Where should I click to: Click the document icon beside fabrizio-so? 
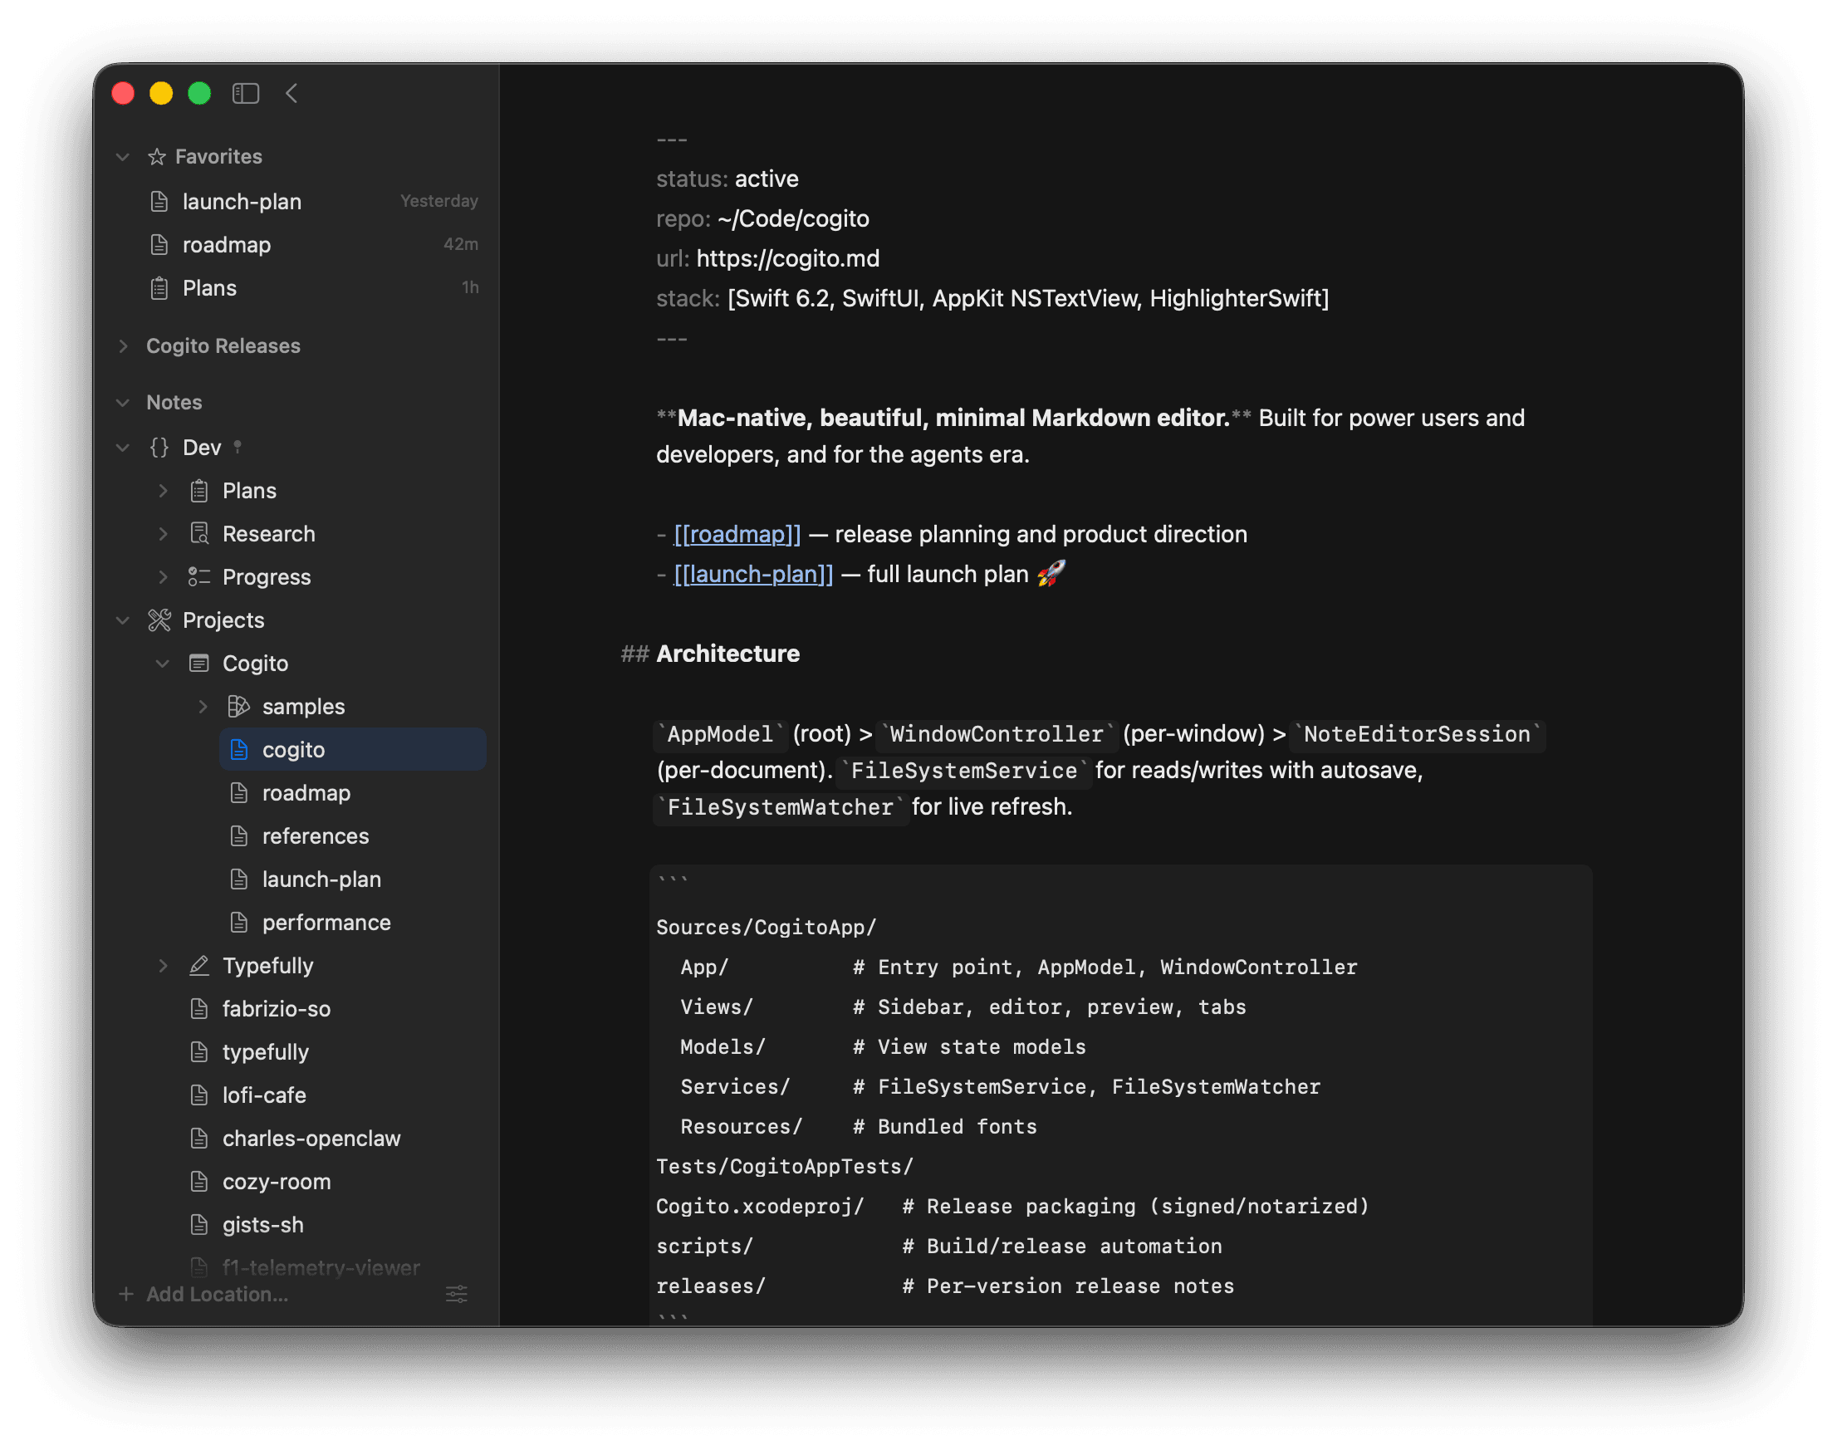(199, 1009)
